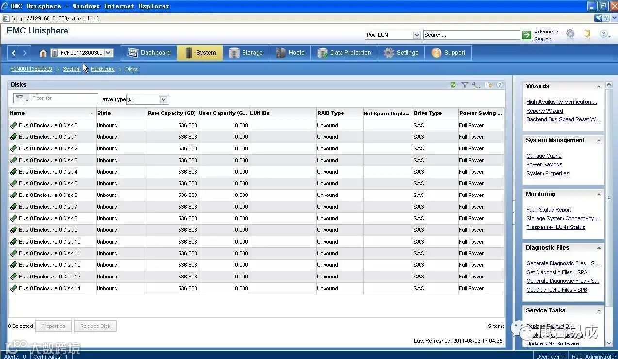Sort by the State column header
The image size is (618, 359).
pyautogui.click(x=121, y=113)
